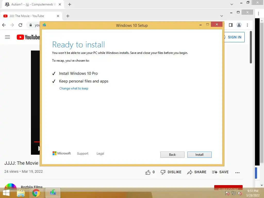This screenshot has height=198, width=264.
Task: Expand the inner Chrome tab search chevron
Action: (221, 16)
